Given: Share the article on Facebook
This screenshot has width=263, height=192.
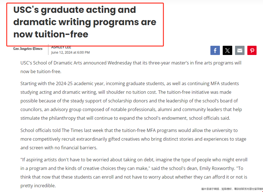Looking at the screenshot, I should 215,50.
